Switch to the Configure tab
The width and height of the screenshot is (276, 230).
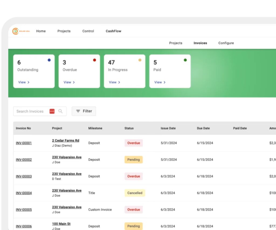(x=226, y=43)
